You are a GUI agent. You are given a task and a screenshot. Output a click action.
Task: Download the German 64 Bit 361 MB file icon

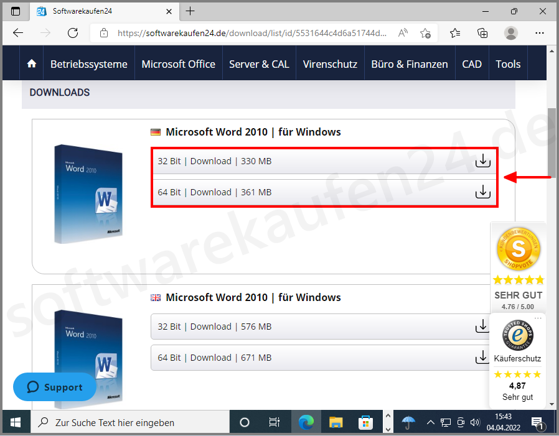pyautogui.click(x=482, y=192)
